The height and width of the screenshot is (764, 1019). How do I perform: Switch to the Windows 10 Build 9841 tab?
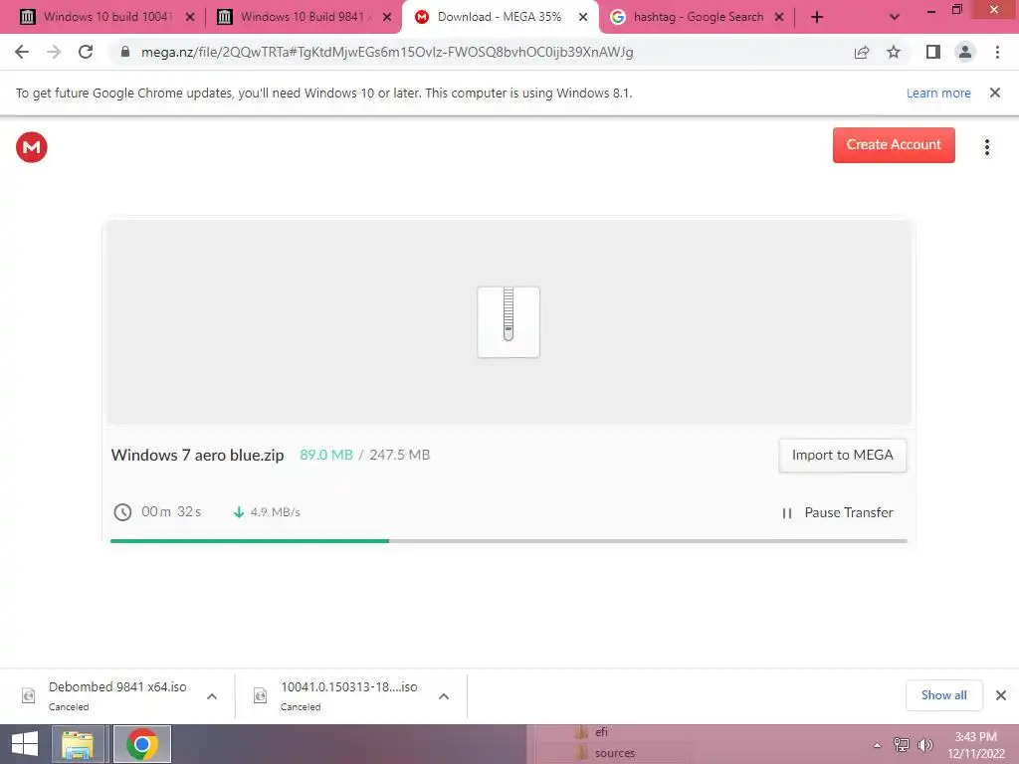303,17
